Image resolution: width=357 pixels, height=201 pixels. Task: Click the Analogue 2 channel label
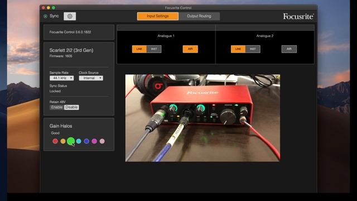(x=265, y=36)
